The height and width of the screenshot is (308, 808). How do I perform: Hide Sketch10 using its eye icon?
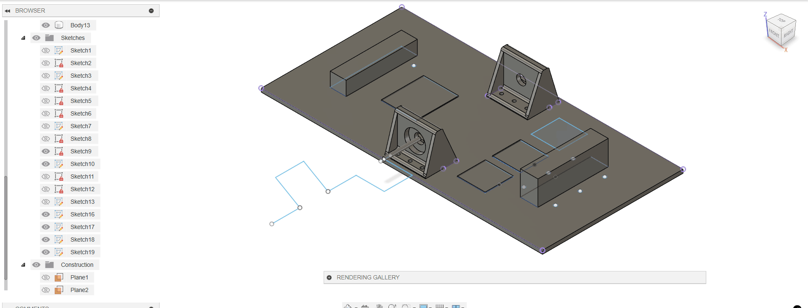[x=46, y=164]
